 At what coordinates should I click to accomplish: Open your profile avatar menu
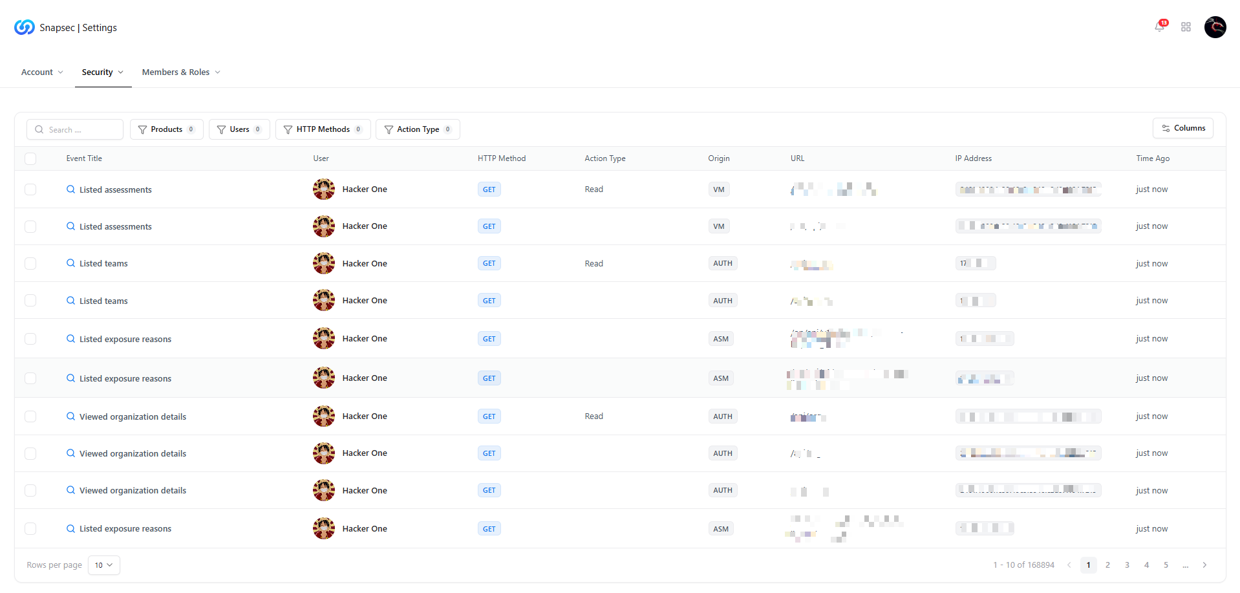click(x=1214, y=27)
